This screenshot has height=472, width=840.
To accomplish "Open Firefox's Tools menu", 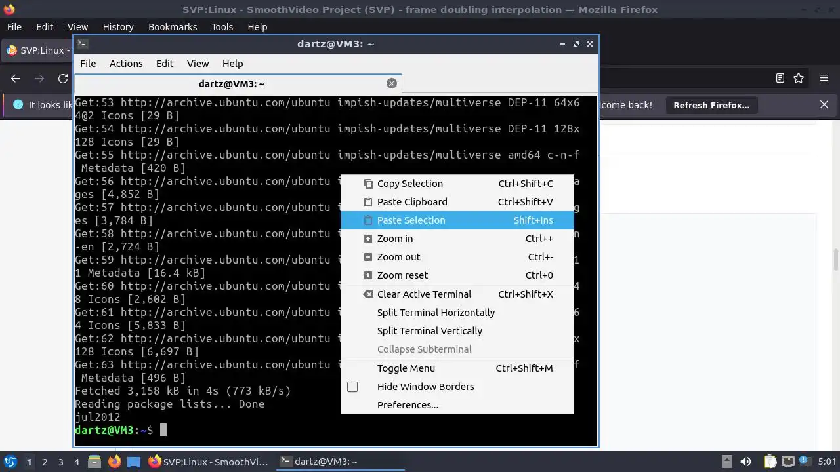I will [x=222, y=27].
